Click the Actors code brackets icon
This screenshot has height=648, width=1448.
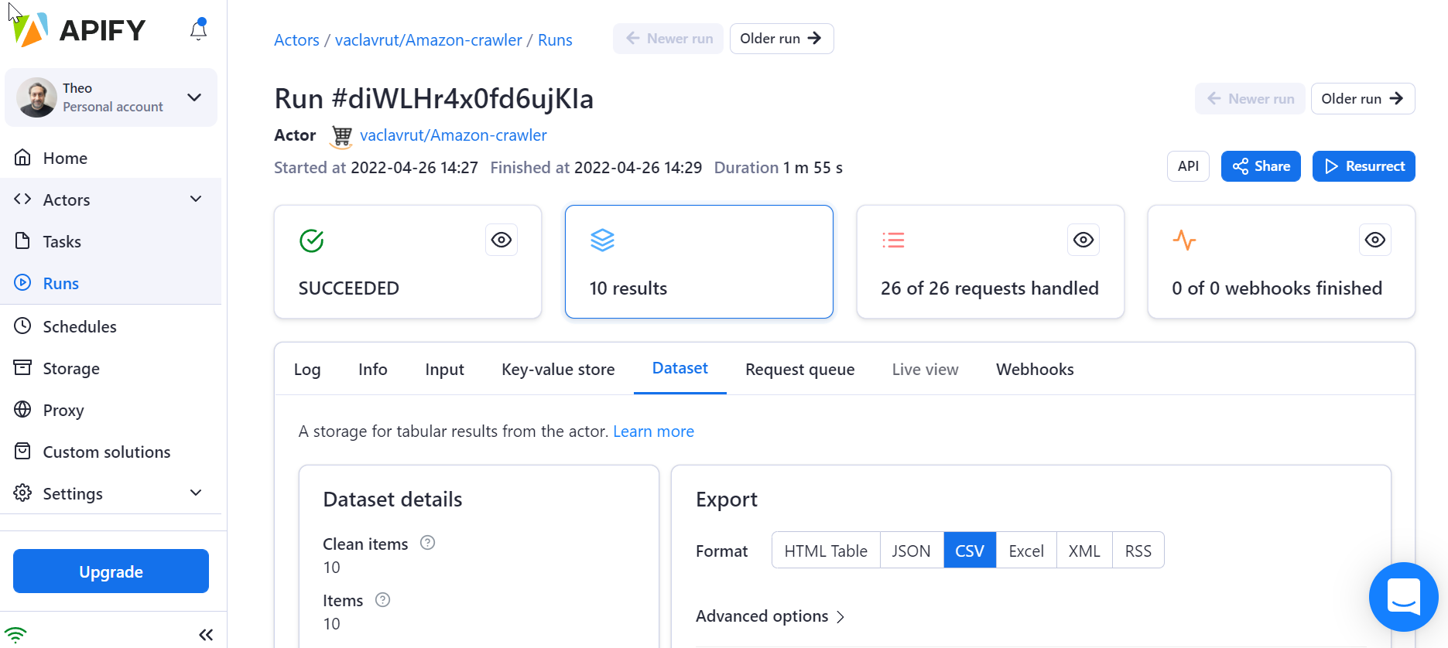(23, 200)
